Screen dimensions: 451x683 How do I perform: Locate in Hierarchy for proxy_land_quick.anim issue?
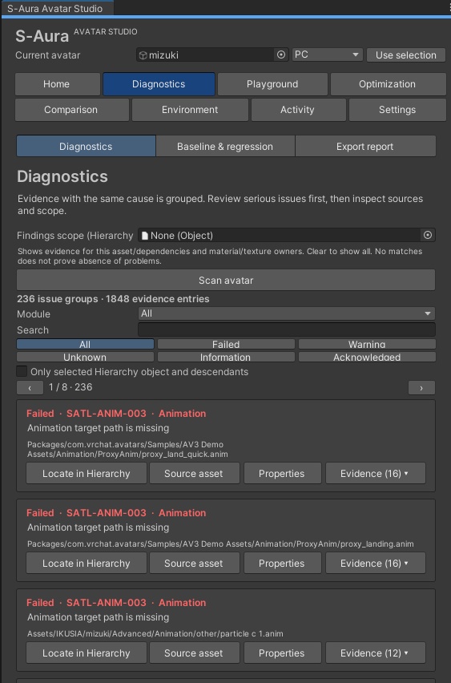click(87, 474)
